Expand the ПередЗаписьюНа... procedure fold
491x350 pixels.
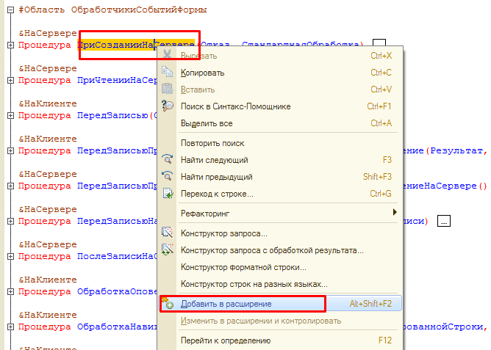point(10,222)
